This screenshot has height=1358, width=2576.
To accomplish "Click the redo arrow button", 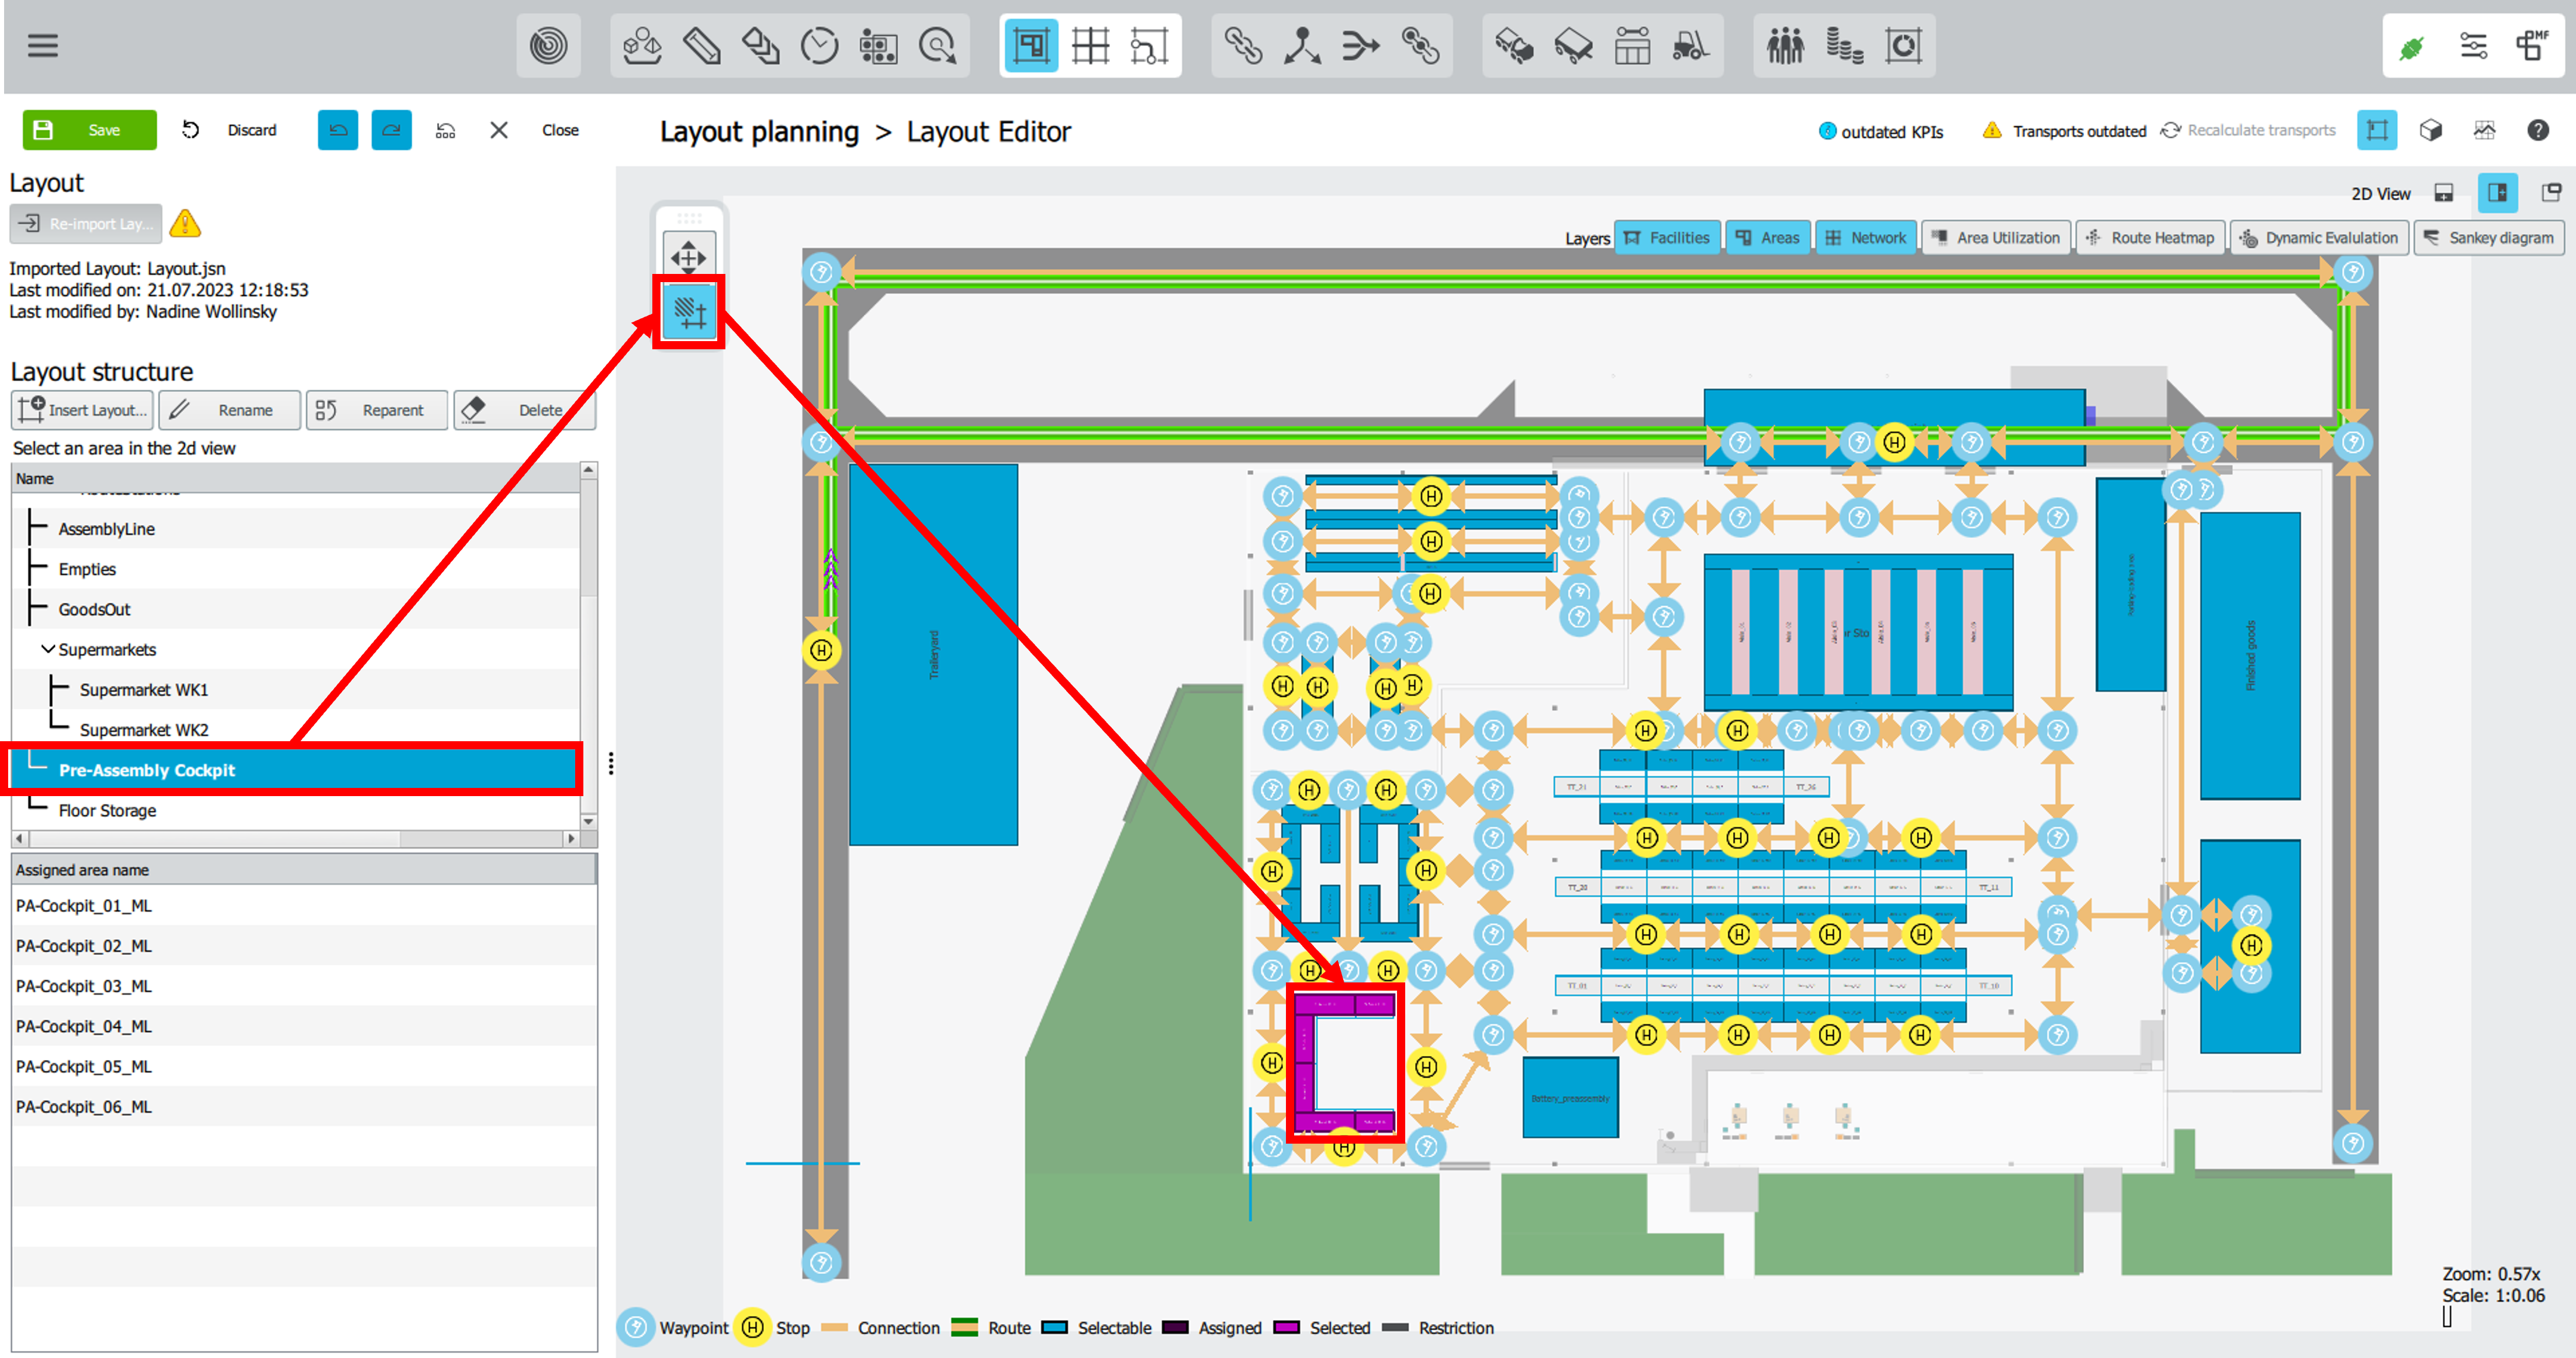I will point(391,130).
